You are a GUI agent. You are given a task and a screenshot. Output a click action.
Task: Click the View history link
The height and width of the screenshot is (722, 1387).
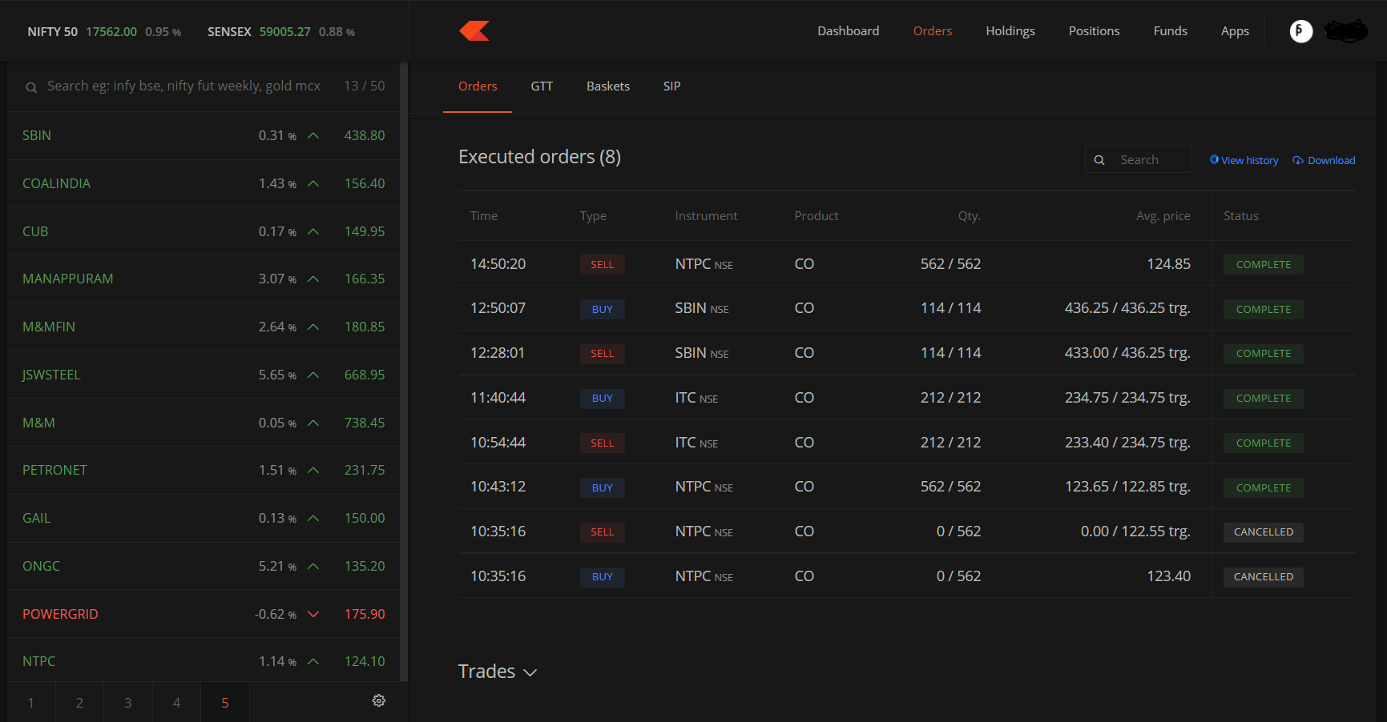(1244, 160)
